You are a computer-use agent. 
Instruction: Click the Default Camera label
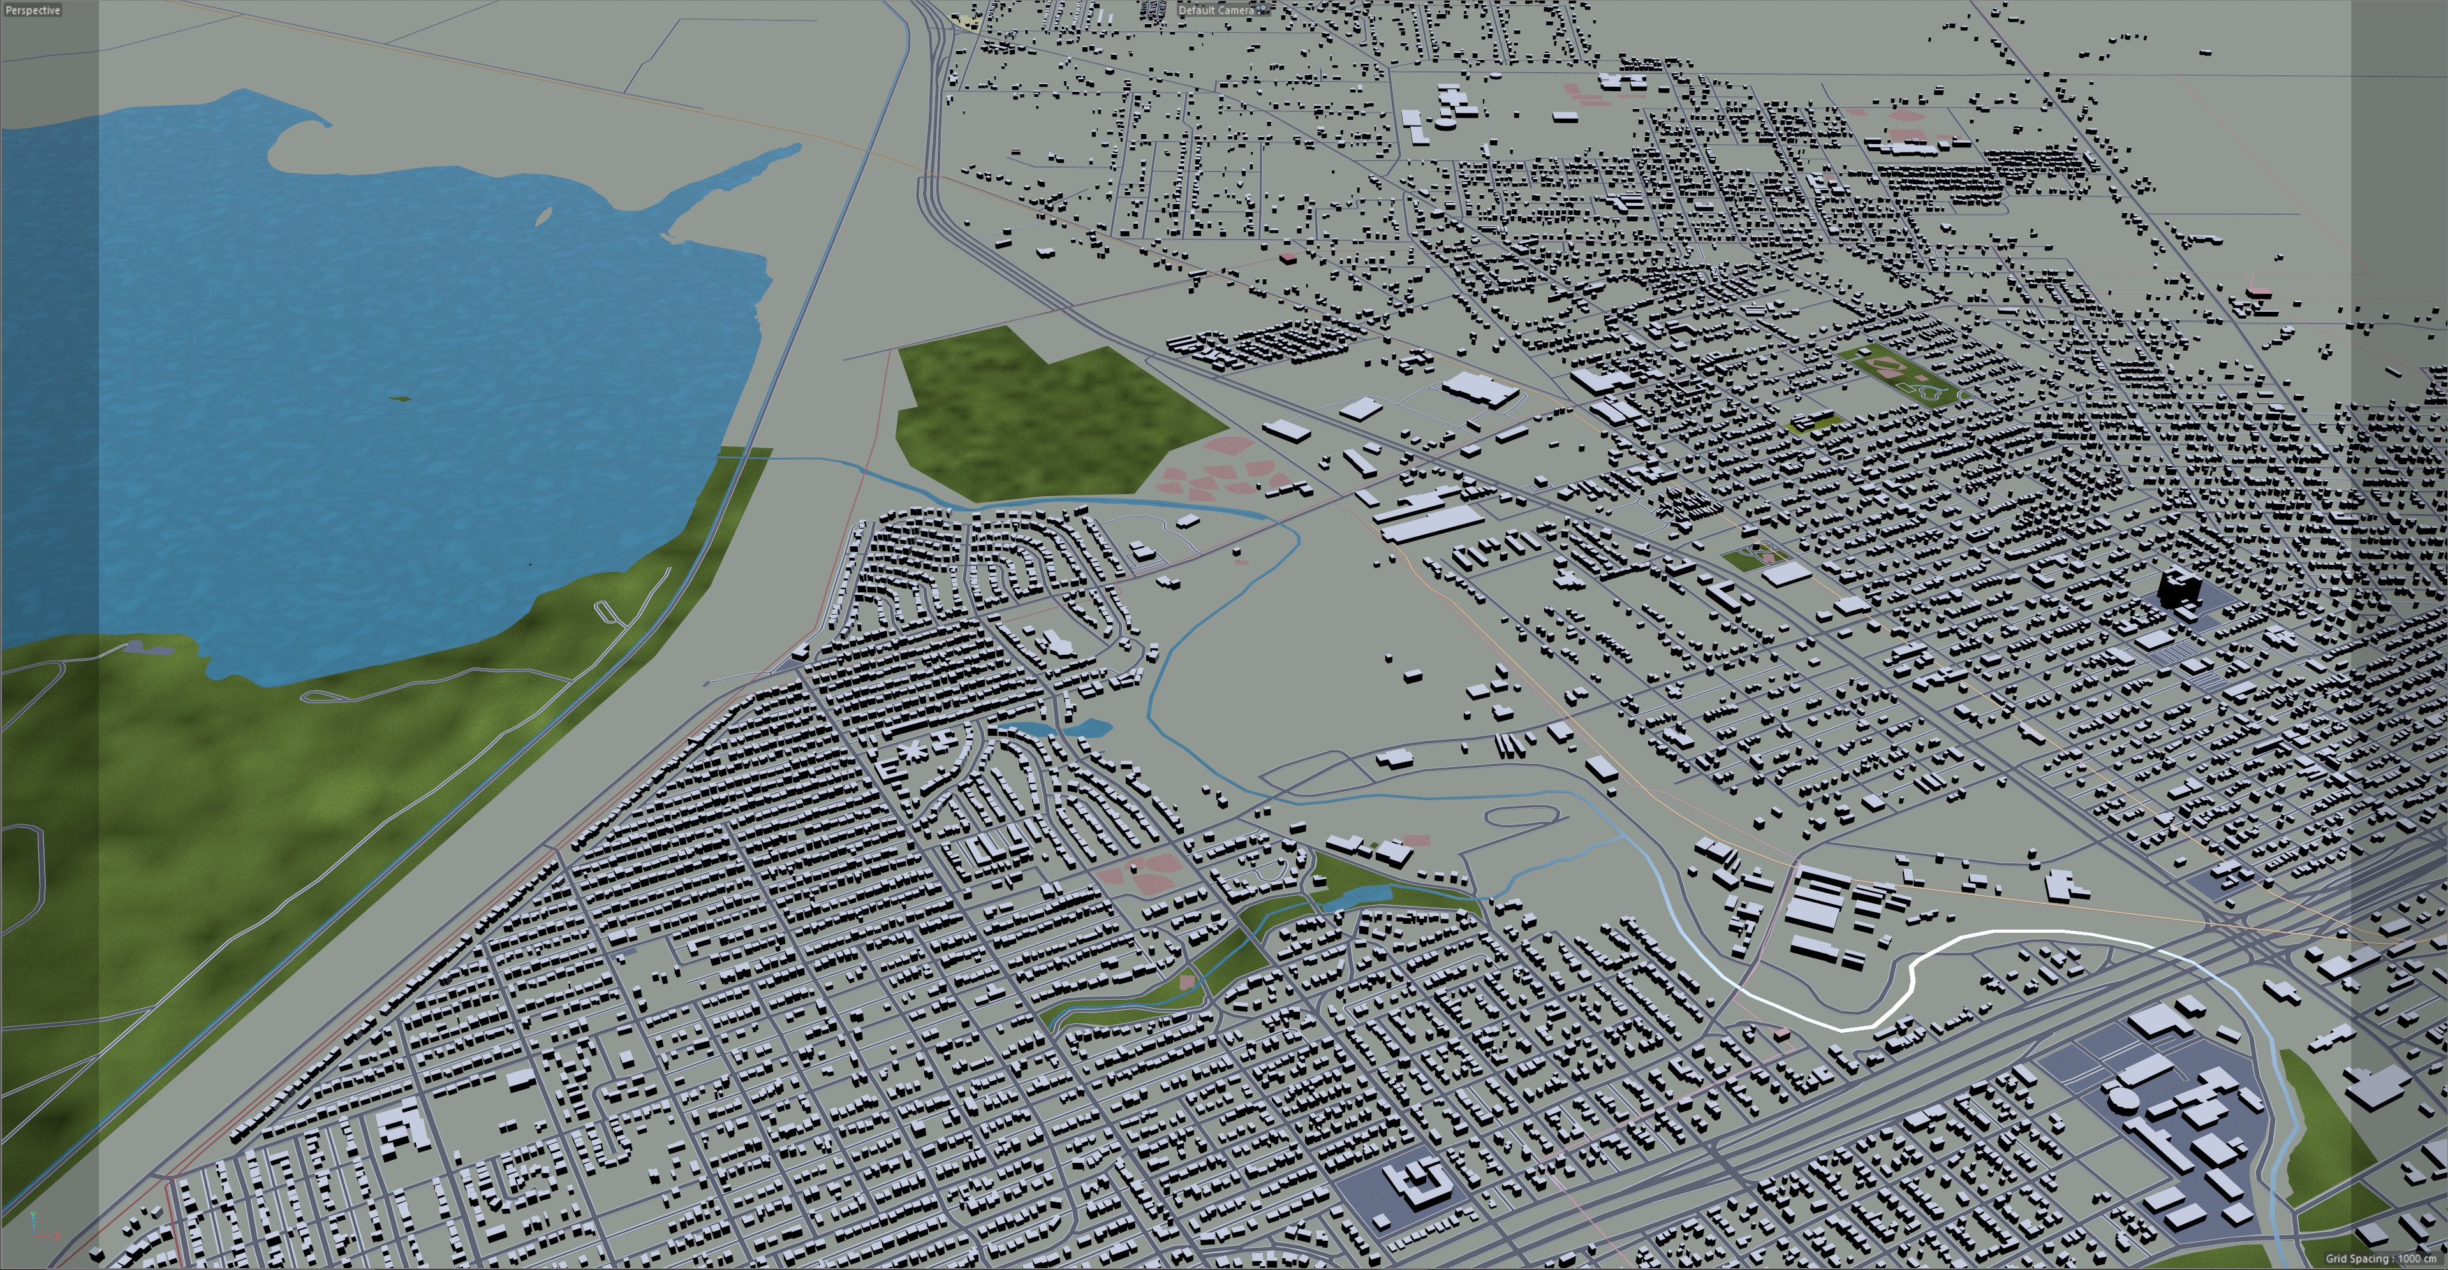(1216, 10)
